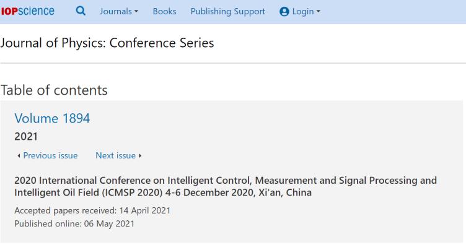
Task: Click the IOPscience logo
Action: (x=28, y=11)
